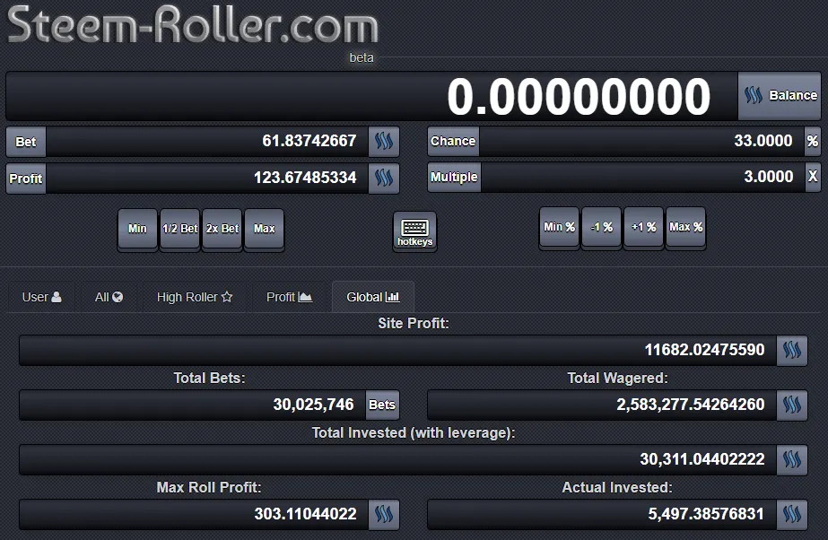The image size is (828, 540).
Task: Click the percent symbol beside Chance
Action: coord(813,141)
